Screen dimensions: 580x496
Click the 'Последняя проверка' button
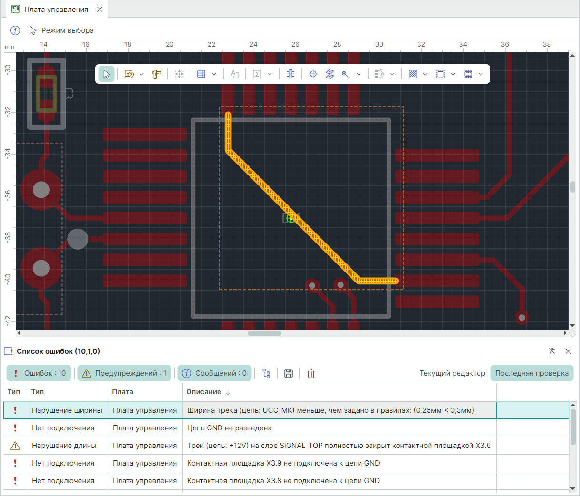click(x=531, y=373)
